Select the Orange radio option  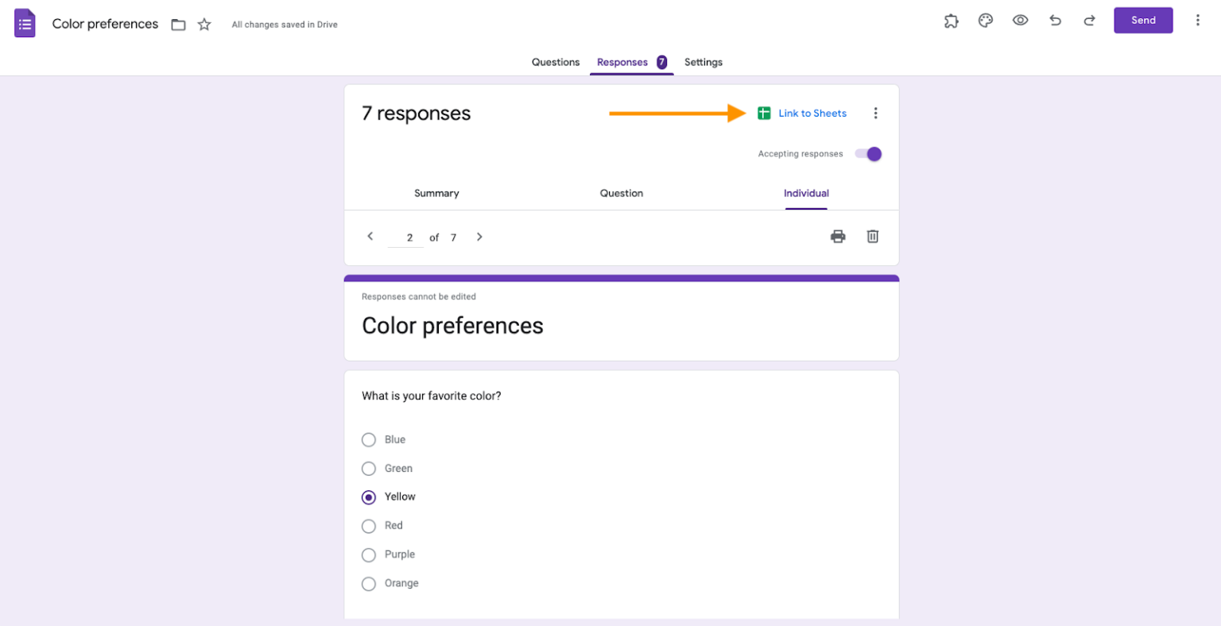[369, 583]
